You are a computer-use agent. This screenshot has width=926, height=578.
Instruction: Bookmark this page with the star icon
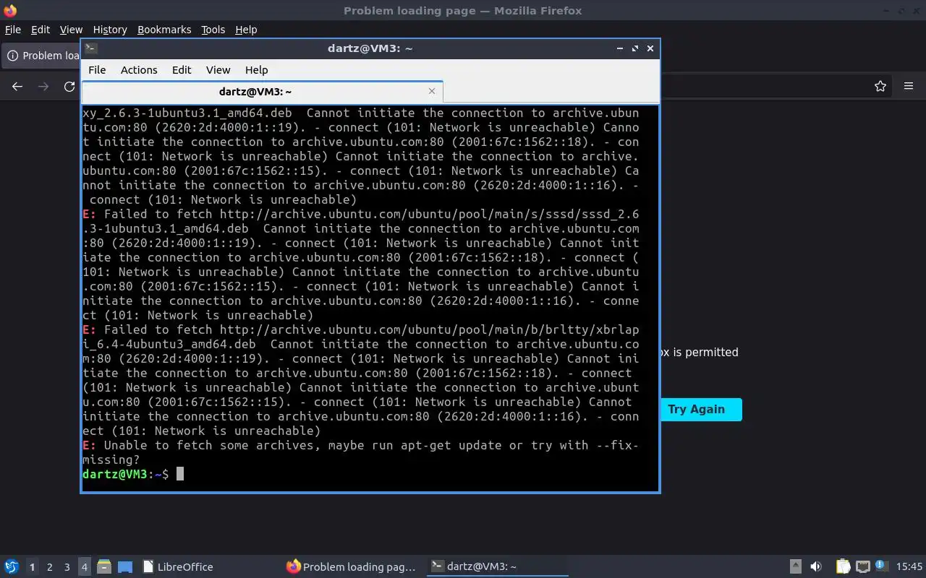880,86
